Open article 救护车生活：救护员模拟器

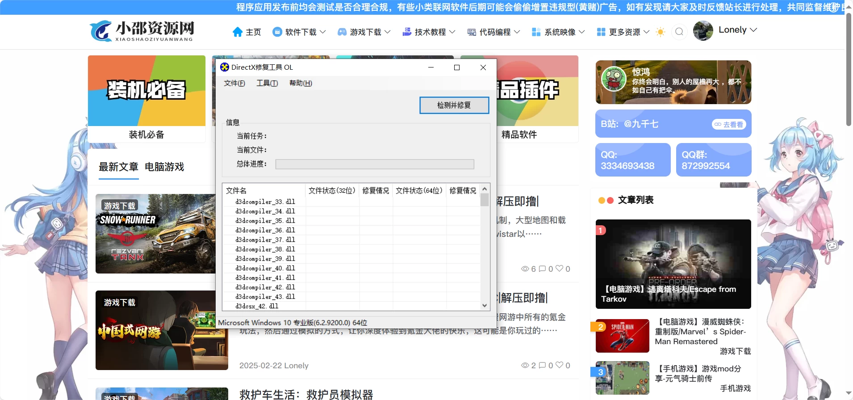tap(306, 395)
